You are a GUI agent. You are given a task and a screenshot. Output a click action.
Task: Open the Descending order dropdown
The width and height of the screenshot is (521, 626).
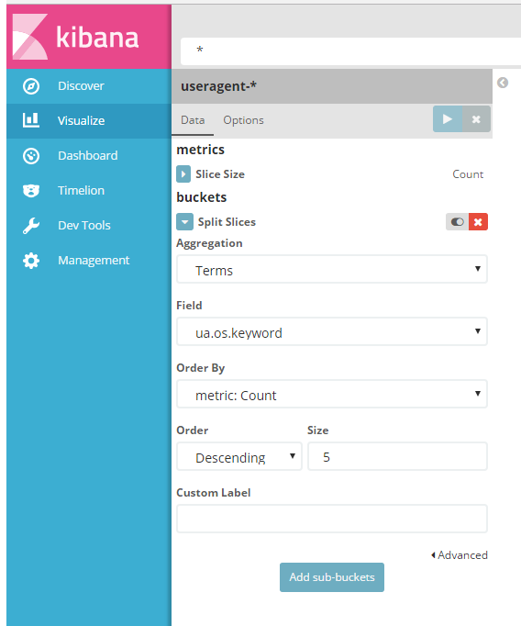(239, 456)
